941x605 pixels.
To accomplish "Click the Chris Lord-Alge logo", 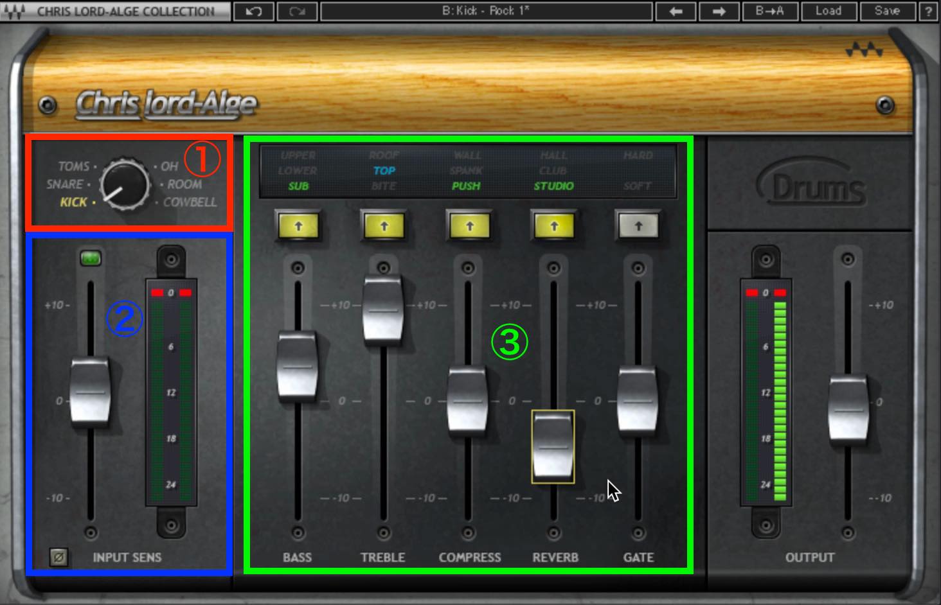I will pyautogui.click(x=166, y=104).
